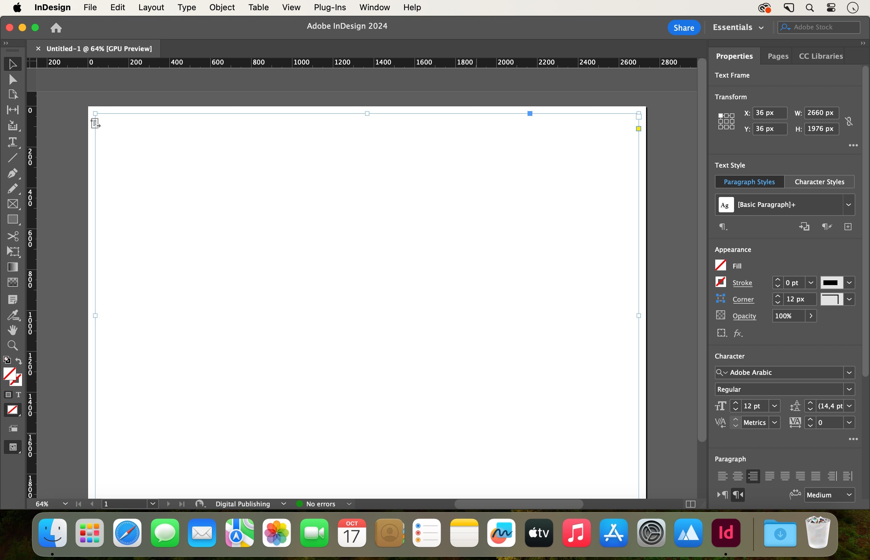
Task: Open the Basic Paragraph style dropdown
Action: (x=849, y=205)
